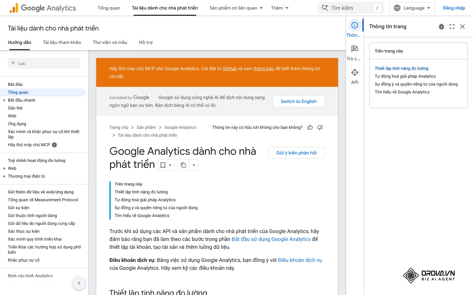Click the copy page icon beside the title

(183, 165)
